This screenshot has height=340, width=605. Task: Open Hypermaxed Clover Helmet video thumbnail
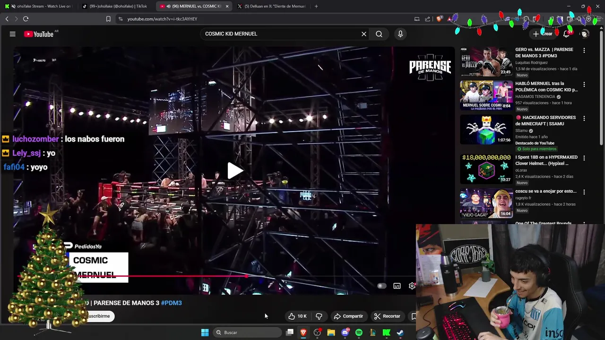coord(486,169)
